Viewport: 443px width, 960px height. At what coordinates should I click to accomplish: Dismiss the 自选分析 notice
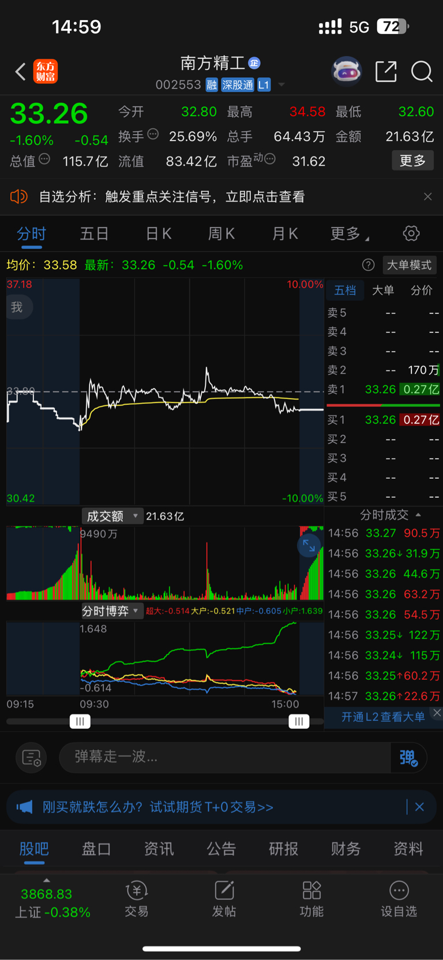[427, 196]
